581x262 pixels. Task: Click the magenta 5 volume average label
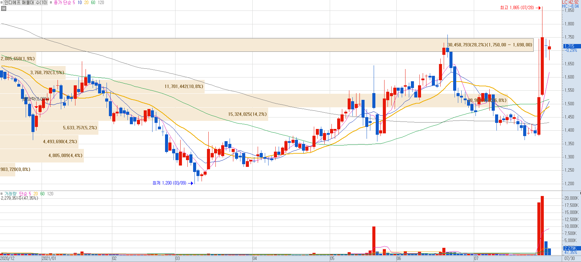coord(30,194)
